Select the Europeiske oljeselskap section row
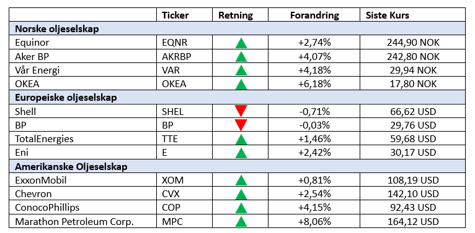This screenshot has width=475, height=233. click(238, 98)
